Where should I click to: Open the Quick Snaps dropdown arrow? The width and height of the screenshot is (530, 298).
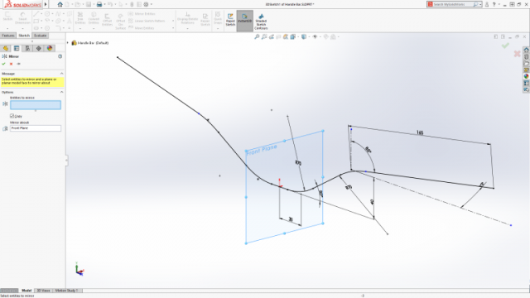pyautogui.click(x=218, y=28)
